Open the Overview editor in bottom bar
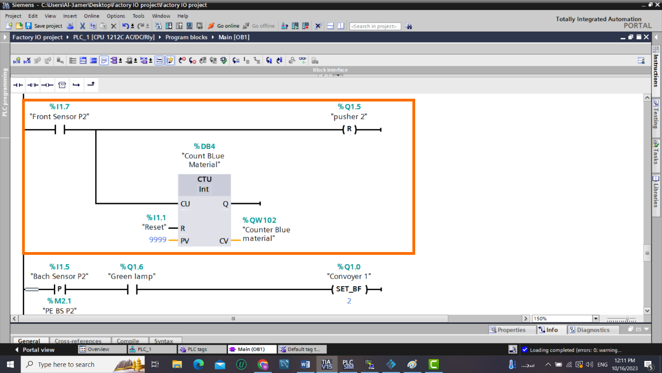 pyautogui.click(x=102, y=349)
